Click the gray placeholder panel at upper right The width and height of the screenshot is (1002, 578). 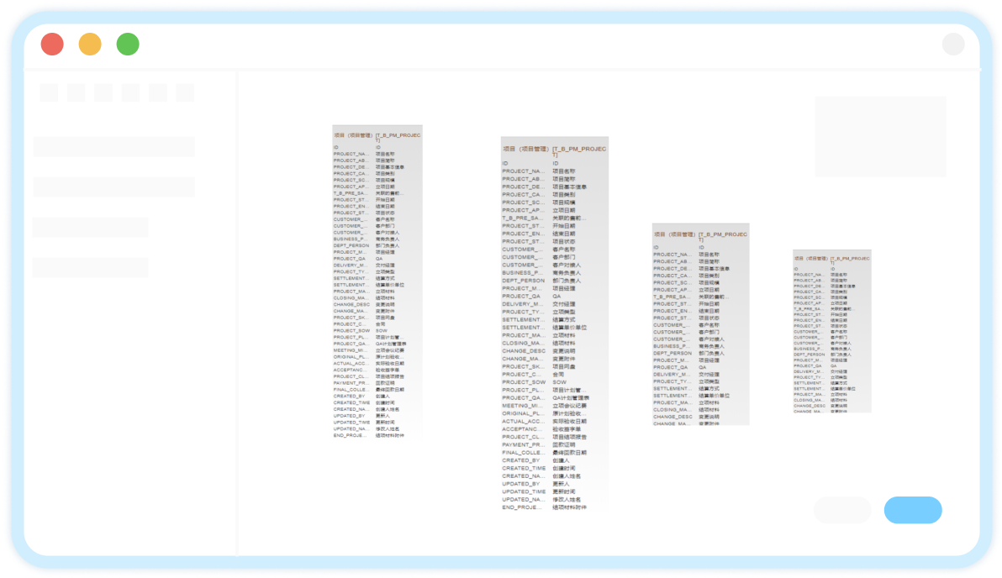tap(880, 136)
